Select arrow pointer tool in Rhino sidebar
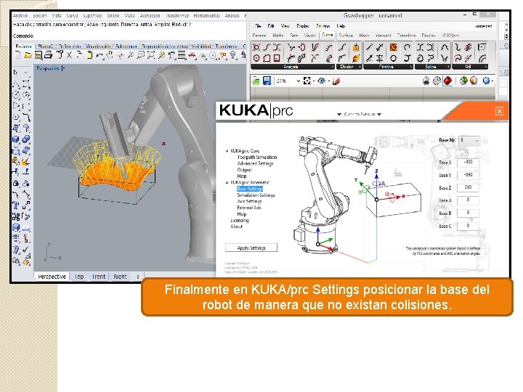Screen dimensions: 523x392 point(15,73)
